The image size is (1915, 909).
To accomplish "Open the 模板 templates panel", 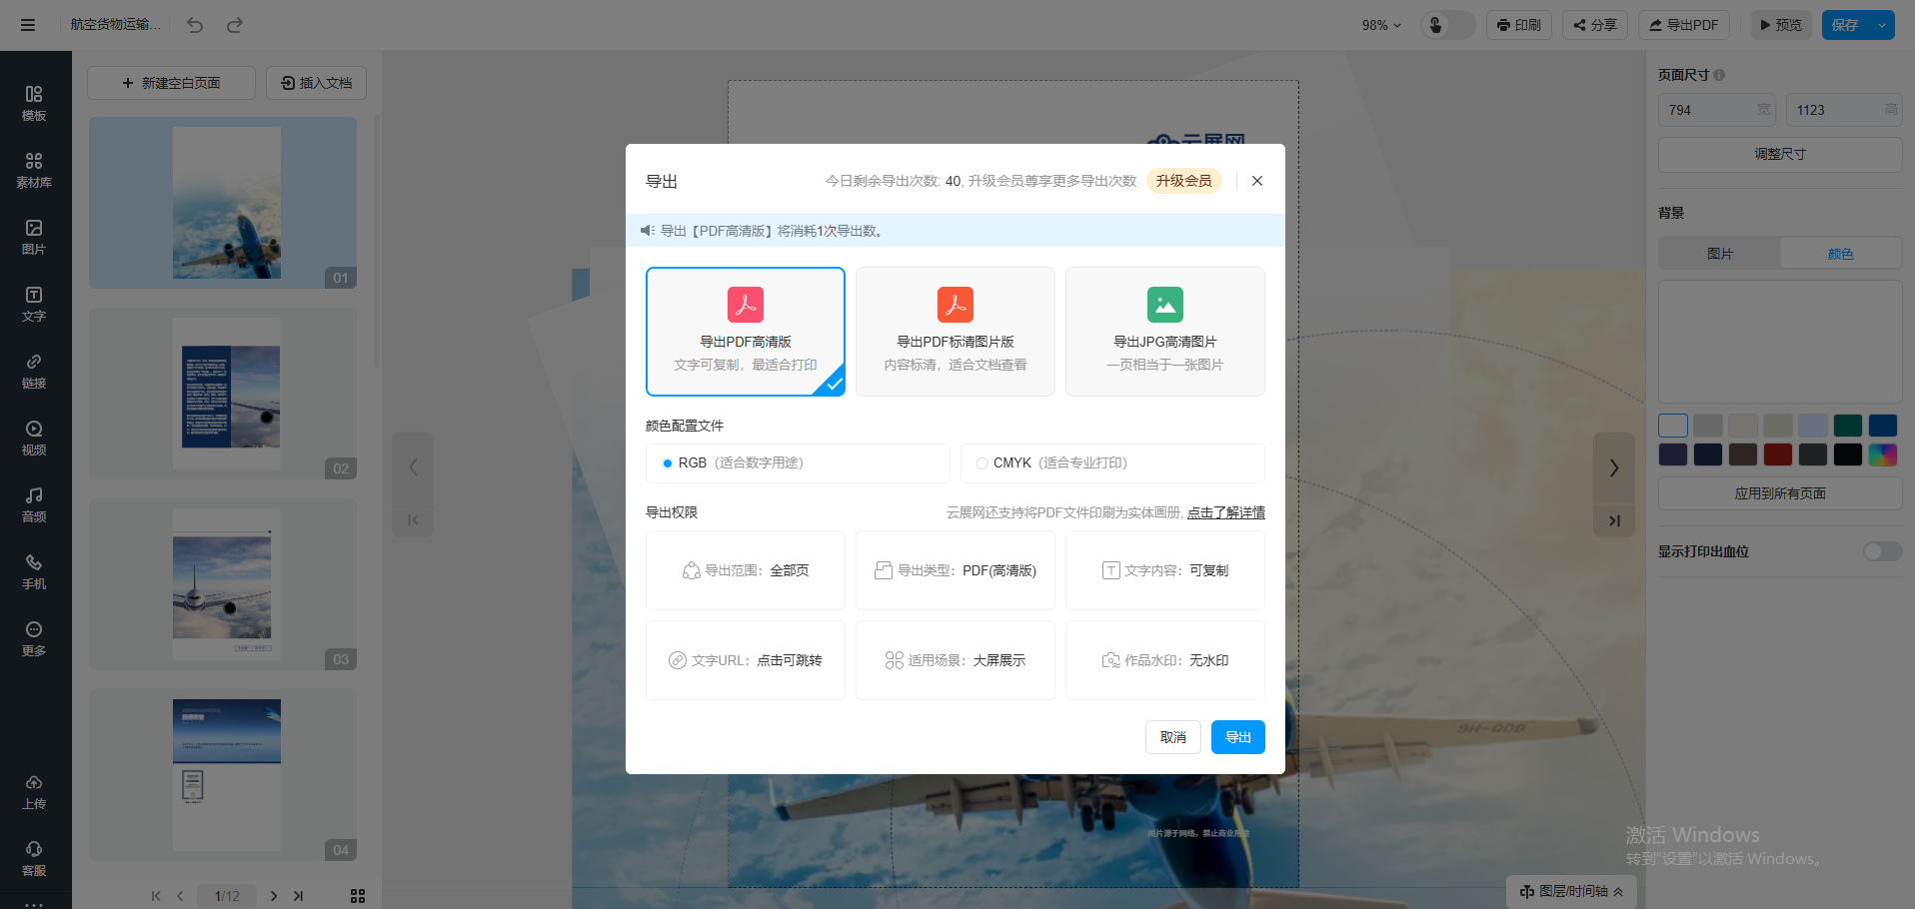I will coord(34,103).
